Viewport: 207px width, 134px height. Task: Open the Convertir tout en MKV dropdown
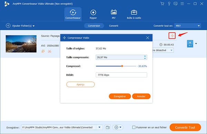tap(188, 26)
